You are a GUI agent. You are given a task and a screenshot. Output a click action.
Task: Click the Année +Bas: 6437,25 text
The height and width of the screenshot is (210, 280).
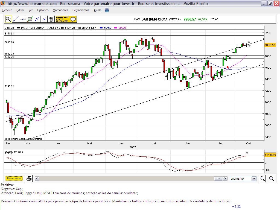point(61,28)
